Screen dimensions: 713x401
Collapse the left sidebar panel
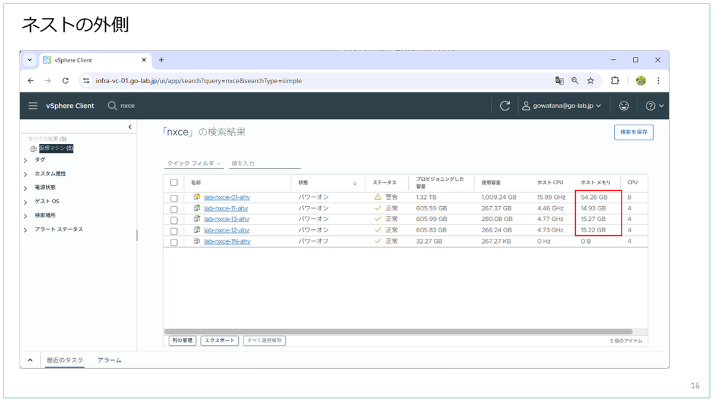click(x=130, y=127)
